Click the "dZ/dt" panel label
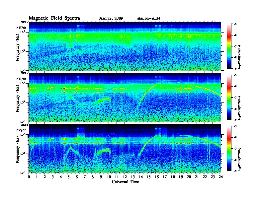 [21, 130]
